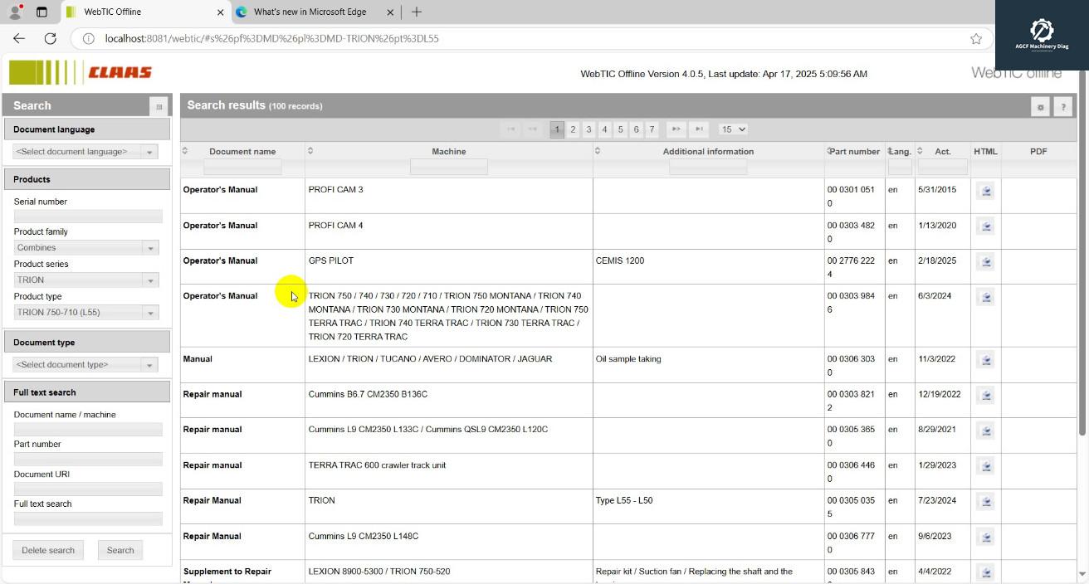Open the help icon in Search results header
This screenshot has height=584, width=1089.
tap(1063, 106)
